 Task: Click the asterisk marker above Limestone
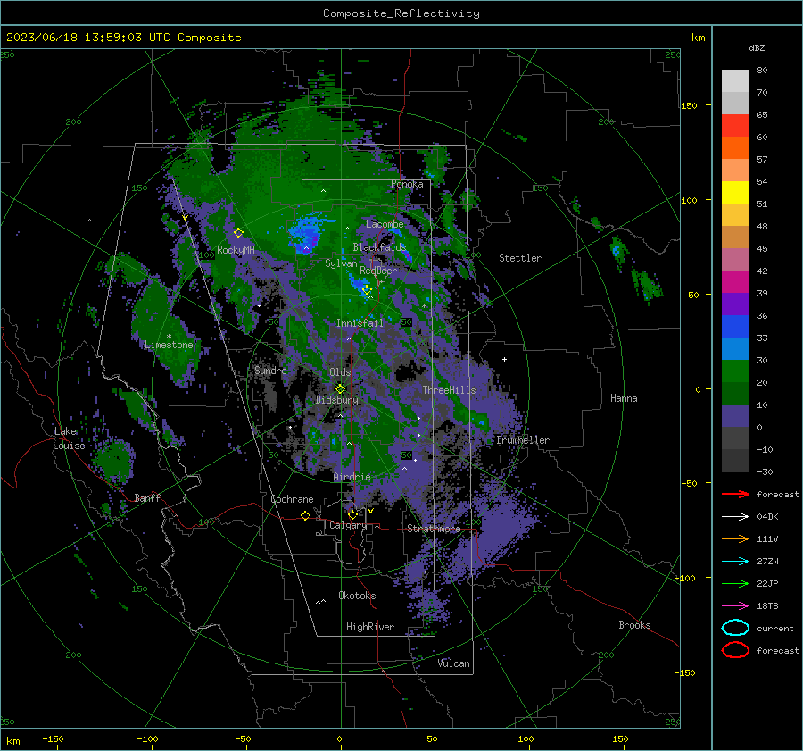pyautogui.click(x=169, y=337)
